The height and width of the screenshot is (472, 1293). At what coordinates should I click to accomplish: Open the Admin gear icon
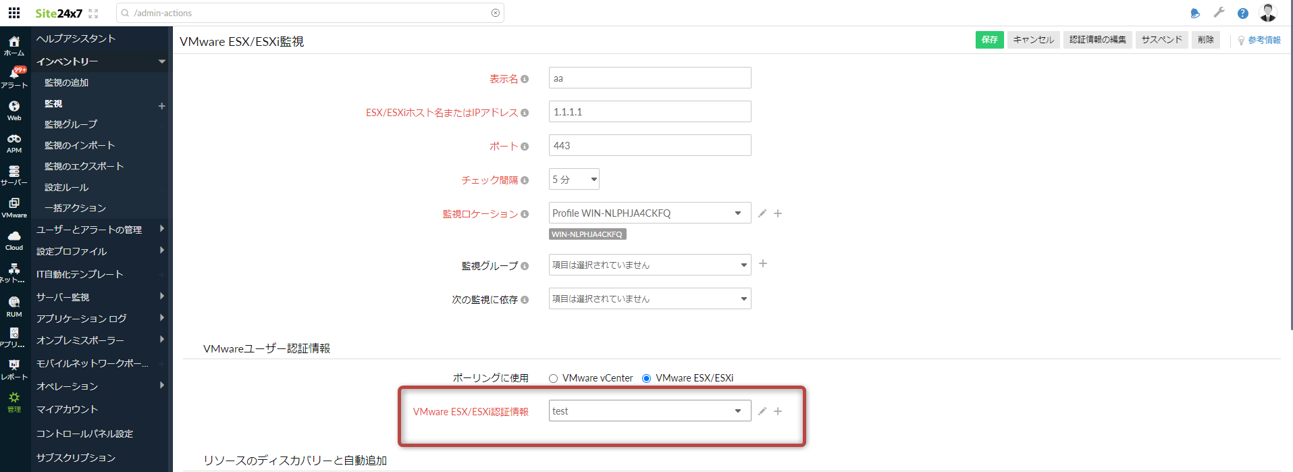(x=14, y=402)
